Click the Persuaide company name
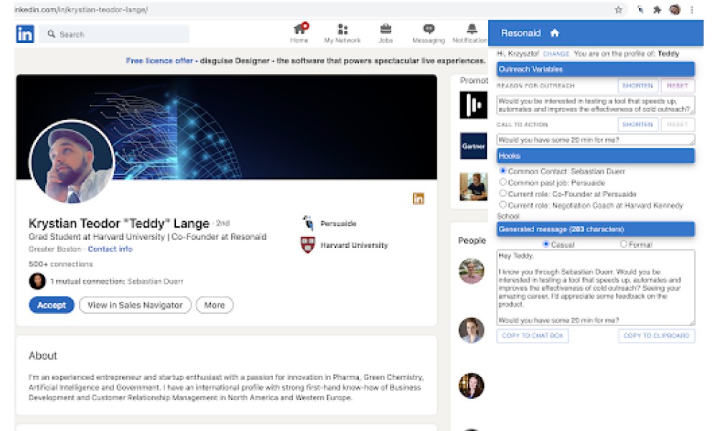The image size is (718, 431). coord(338,223)
